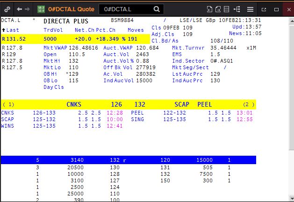Click CNKS in the yellow best-bid bar

74,104
